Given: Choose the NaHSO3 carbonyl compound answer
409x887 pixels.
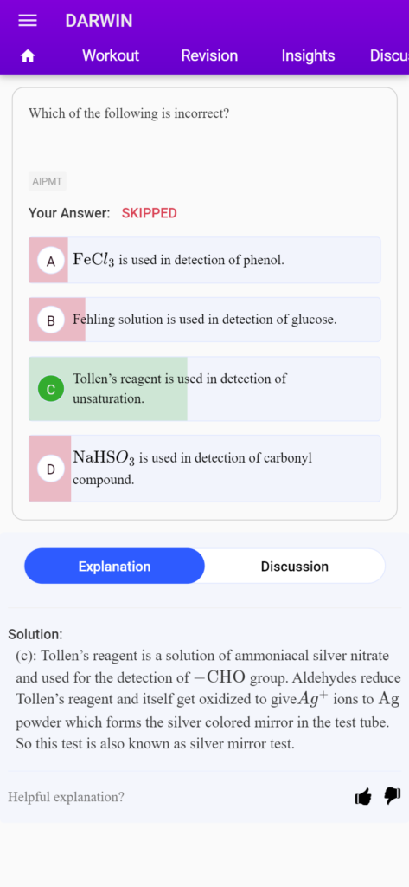Looking at the screenshot, I should 205,469.
